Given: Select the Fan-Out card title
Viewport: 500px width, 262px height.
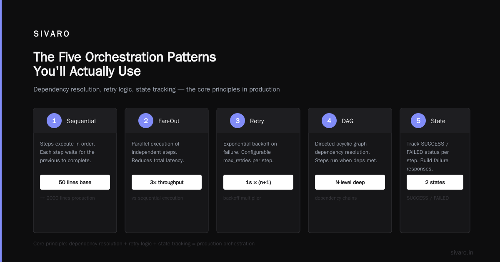Looking at the screenshot, I should pos(169,121).
